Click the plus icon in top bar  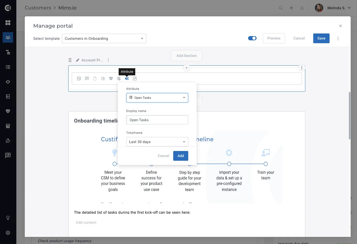point(291,8)
